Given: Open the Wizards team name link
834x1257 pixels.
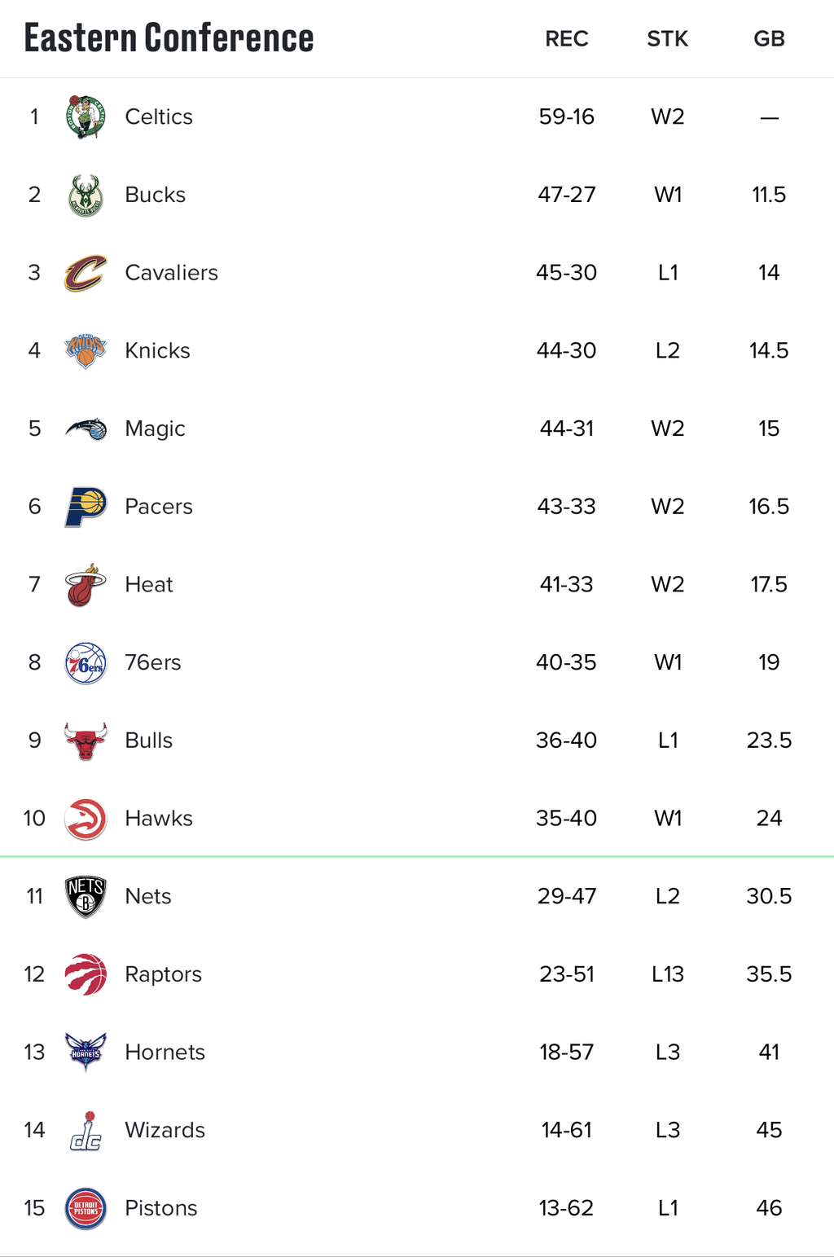Looking at the screenshot, I should pos(165,1130).
